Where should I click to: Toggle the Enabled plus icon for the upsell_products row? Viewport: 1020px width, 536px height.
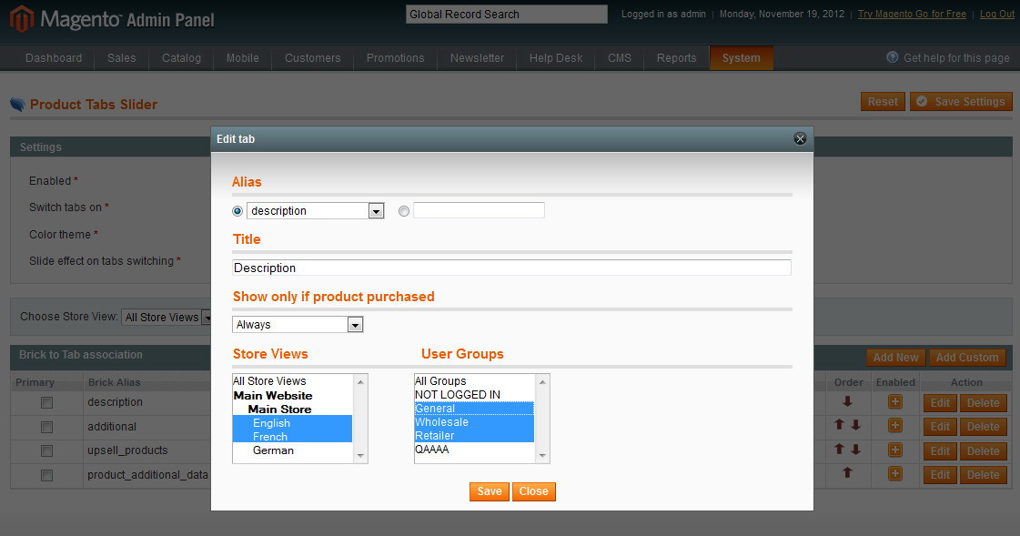tap(895, 450)
